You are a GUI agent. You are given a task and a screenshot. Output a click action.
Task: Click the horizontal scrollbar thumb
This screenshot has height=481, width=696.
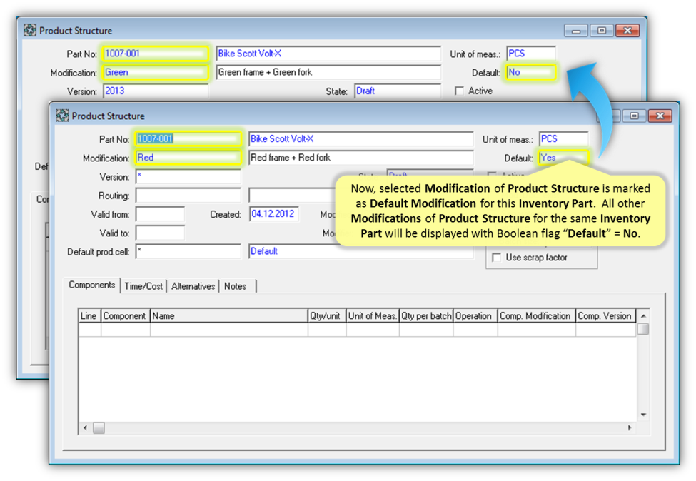(99, 428)
